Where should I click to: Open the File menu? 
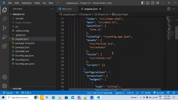click(x=10, y=3)
